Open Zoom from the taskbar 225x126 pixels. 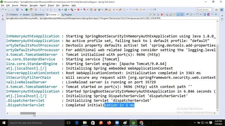[x=117, y=123]
